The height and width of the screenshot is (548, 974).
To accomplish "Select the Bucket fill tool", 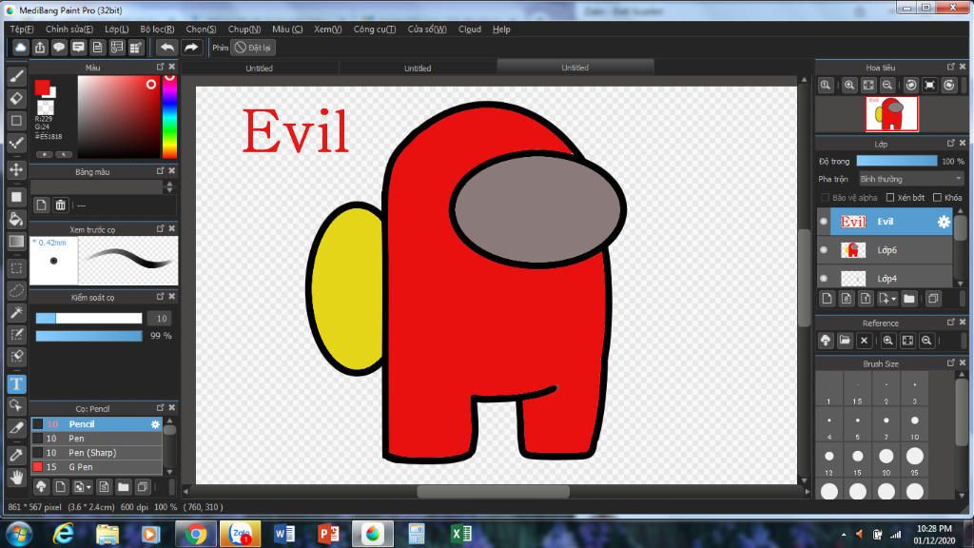I will coord(17,219).
